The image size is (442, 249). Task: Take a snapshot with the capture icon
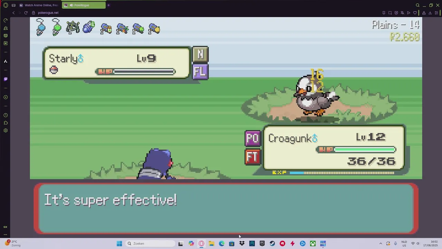point(390,13)
